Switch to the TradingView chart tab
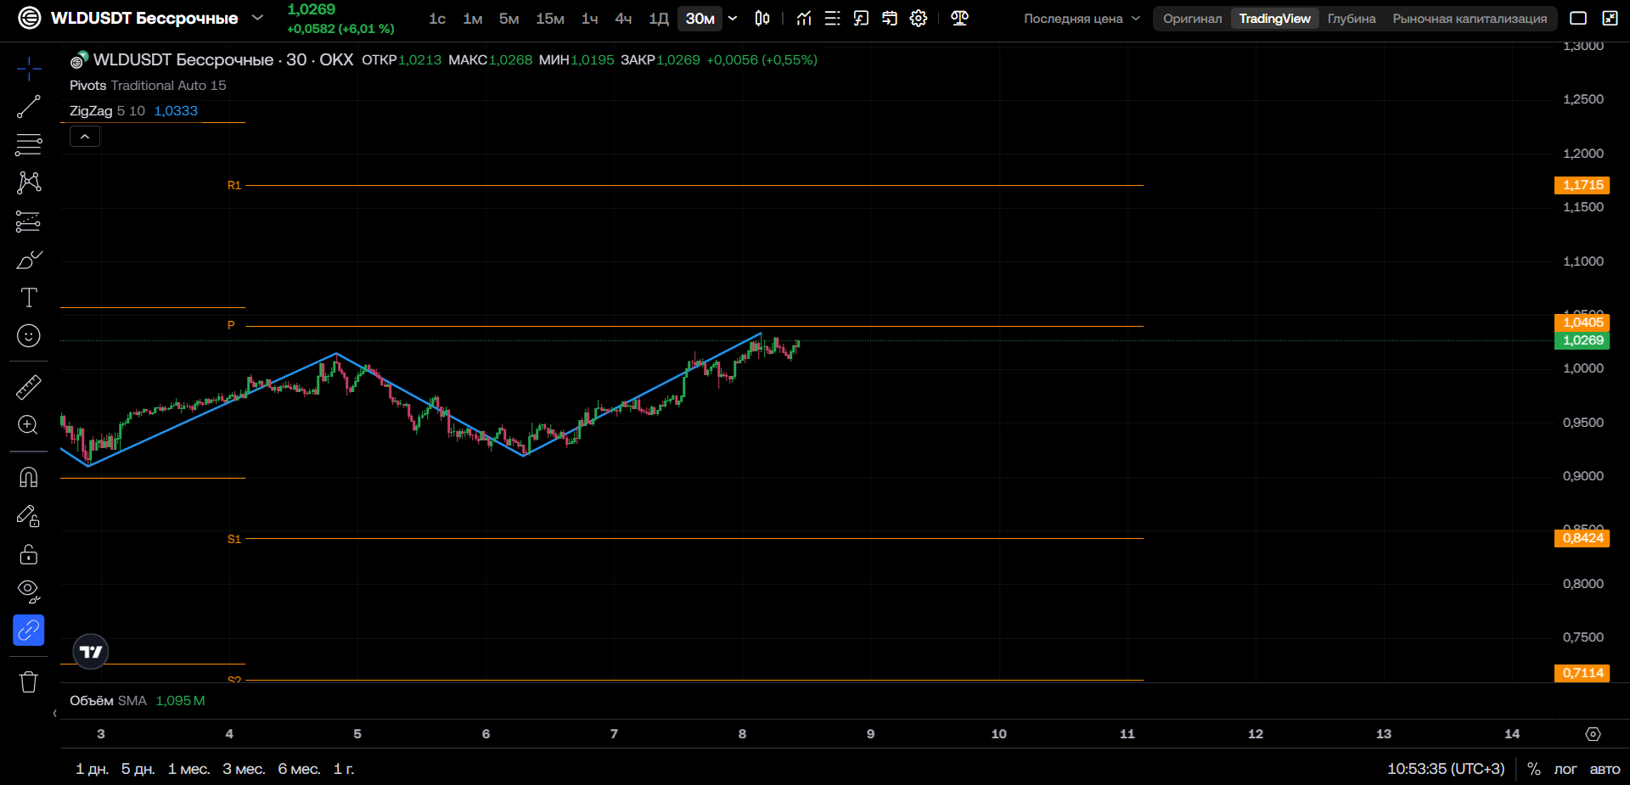The image size is (1630, 785). tap(1274, 19)
